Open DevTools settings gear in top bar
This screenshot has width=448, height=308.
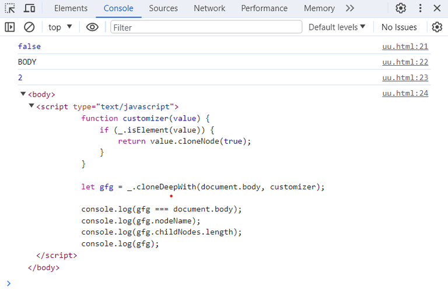pos(401,8)
